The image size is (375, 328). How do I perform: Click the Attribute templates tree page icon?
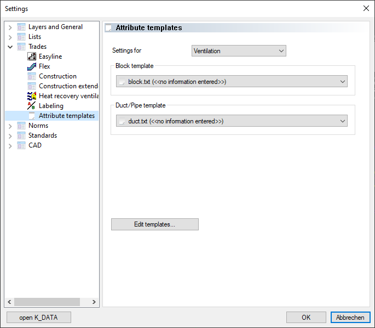32,116
